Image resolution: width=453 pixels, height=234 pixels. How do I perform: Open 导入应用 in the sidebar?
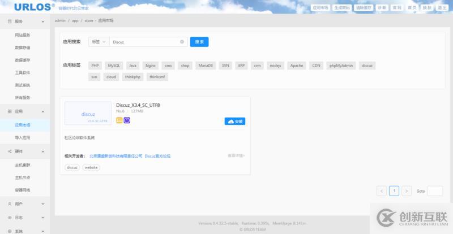tap(23, 137)
